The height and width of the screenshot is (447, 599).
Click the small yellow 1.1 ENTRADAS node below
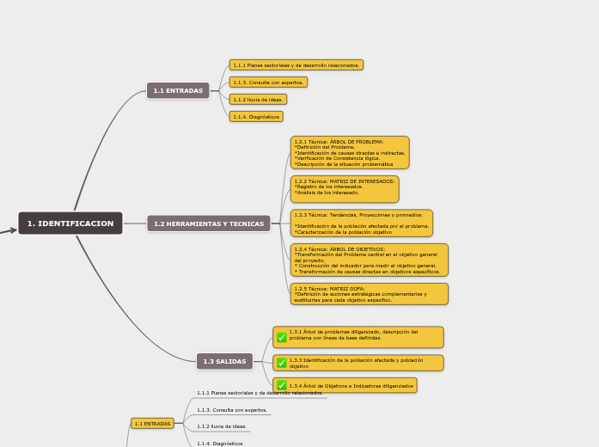pyautogui.click(x=152, y=423)
